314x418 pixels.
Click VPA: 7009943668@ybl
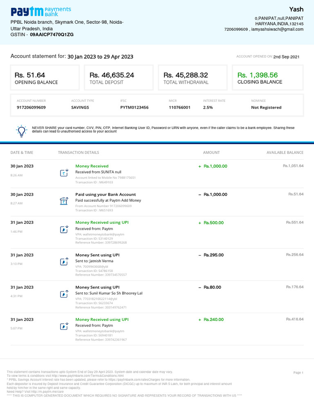pos(92,267)
